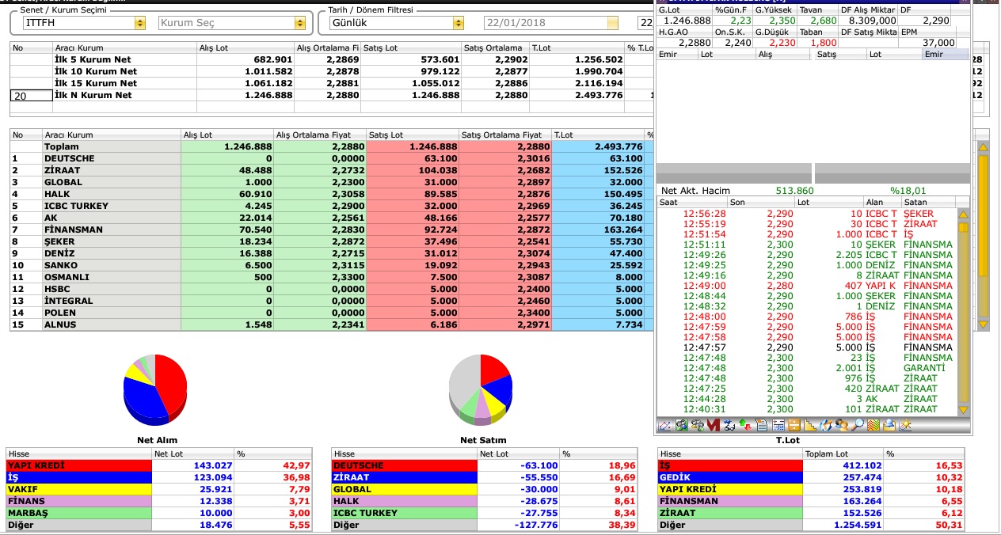Click the blue swirl refresh icon
Image resolution: width=1001 pixels, height=535 pixels.
point(826,426)
